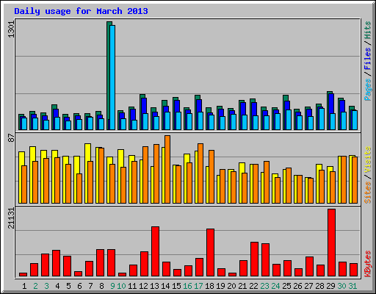Click day 24 on the x-axis
This screenshot has height=294, width=376.
tap(275, 286)
